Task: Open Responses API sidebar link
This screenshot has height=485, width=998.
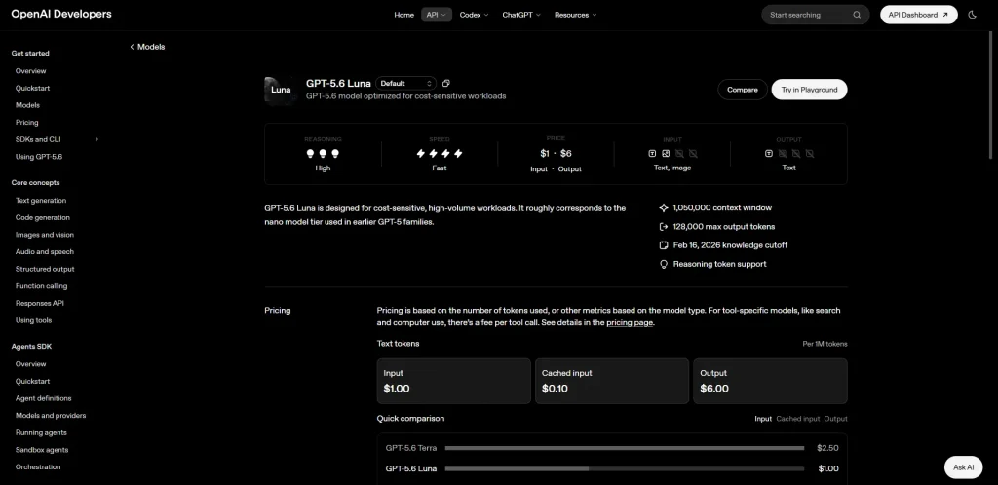Action: pos(39,303)
